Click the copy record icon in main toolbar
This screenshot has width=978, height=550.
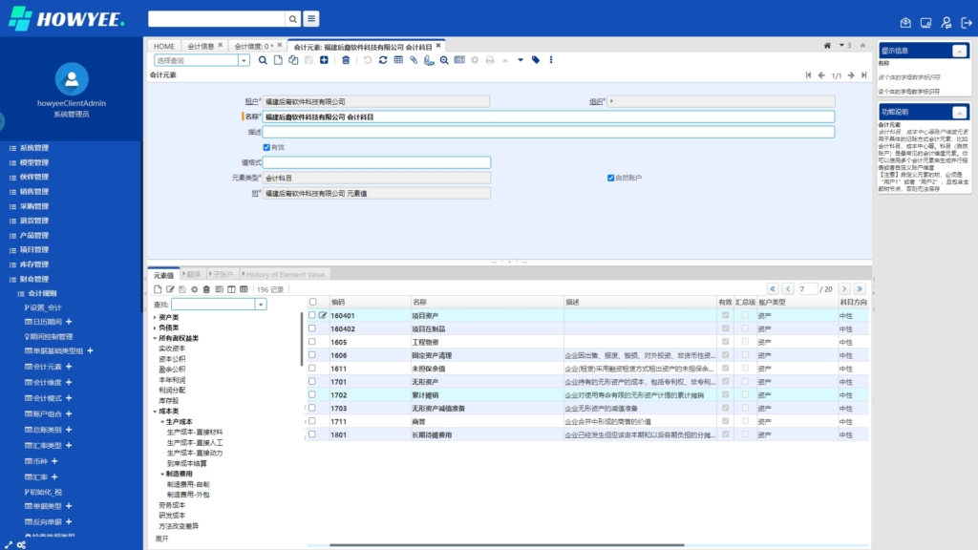click(293, 60)
